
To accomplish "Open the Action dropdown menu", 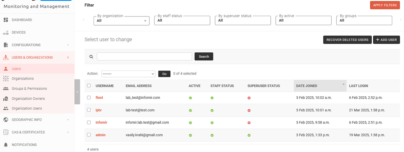I will 128,74.
